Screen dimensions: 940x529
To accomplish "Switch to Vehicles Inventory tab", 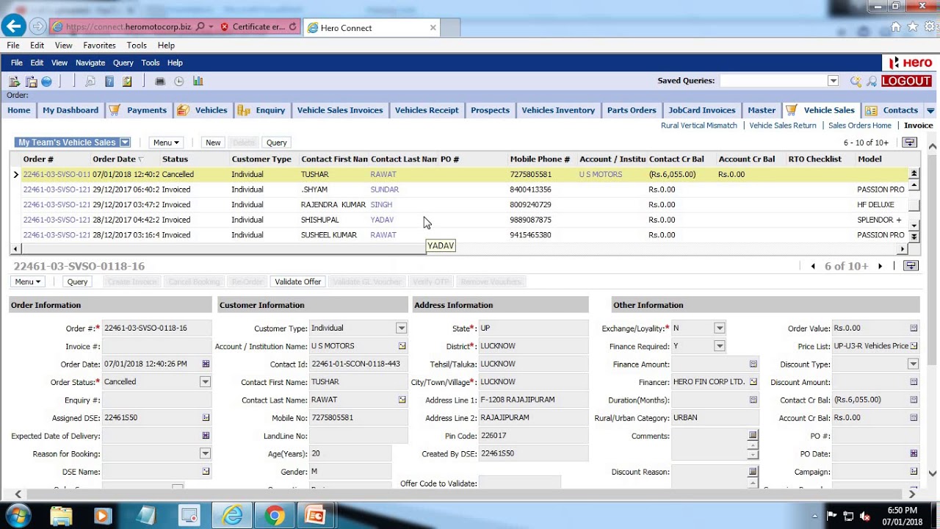I will tap(558, 110).
